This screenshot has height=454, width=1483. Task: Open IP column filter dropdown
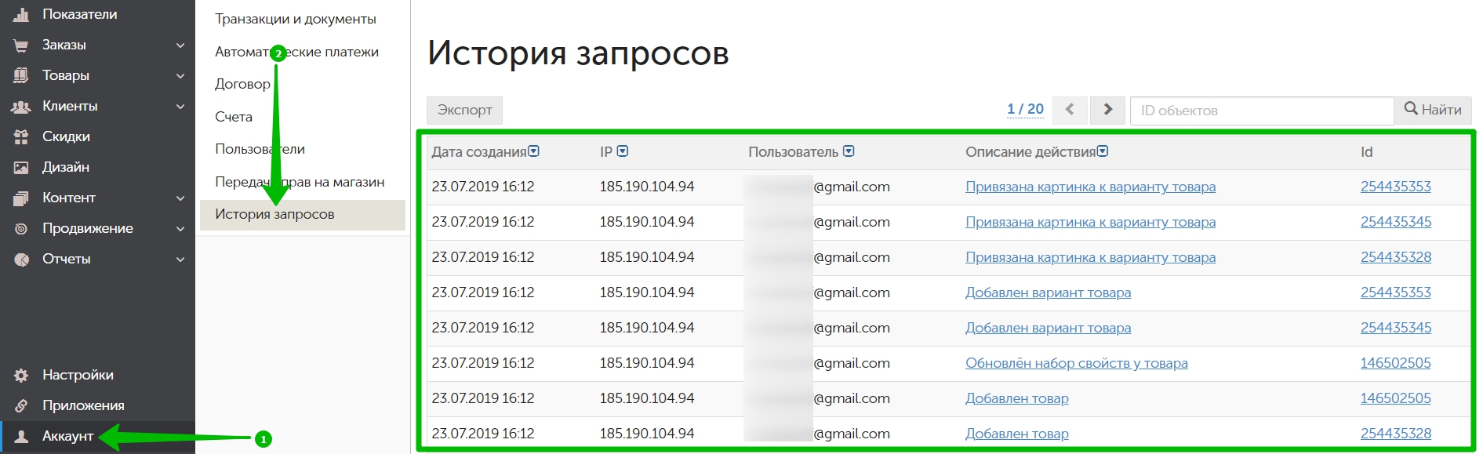623,151
